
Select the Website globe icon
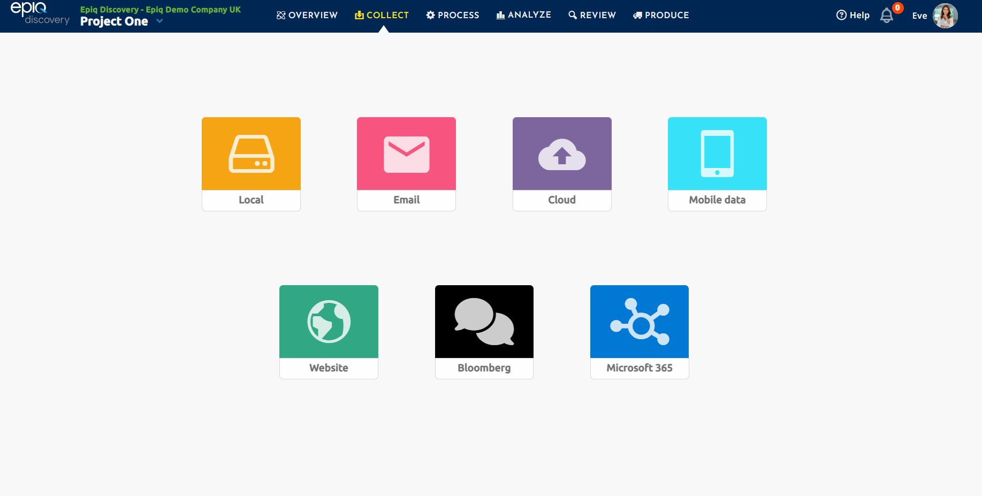point(329,322)
